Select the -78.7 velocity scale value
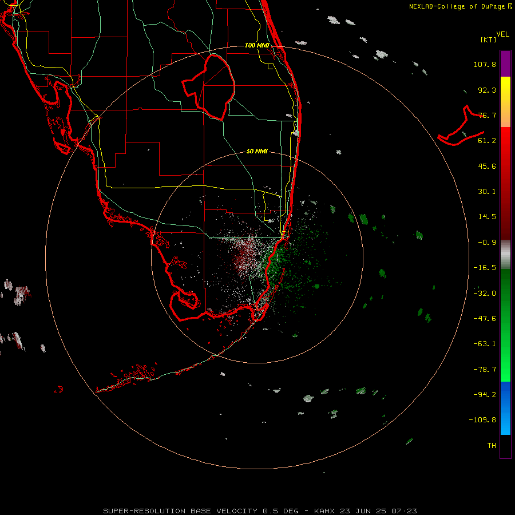Screen dimensions: 515x515 [485, 370]
